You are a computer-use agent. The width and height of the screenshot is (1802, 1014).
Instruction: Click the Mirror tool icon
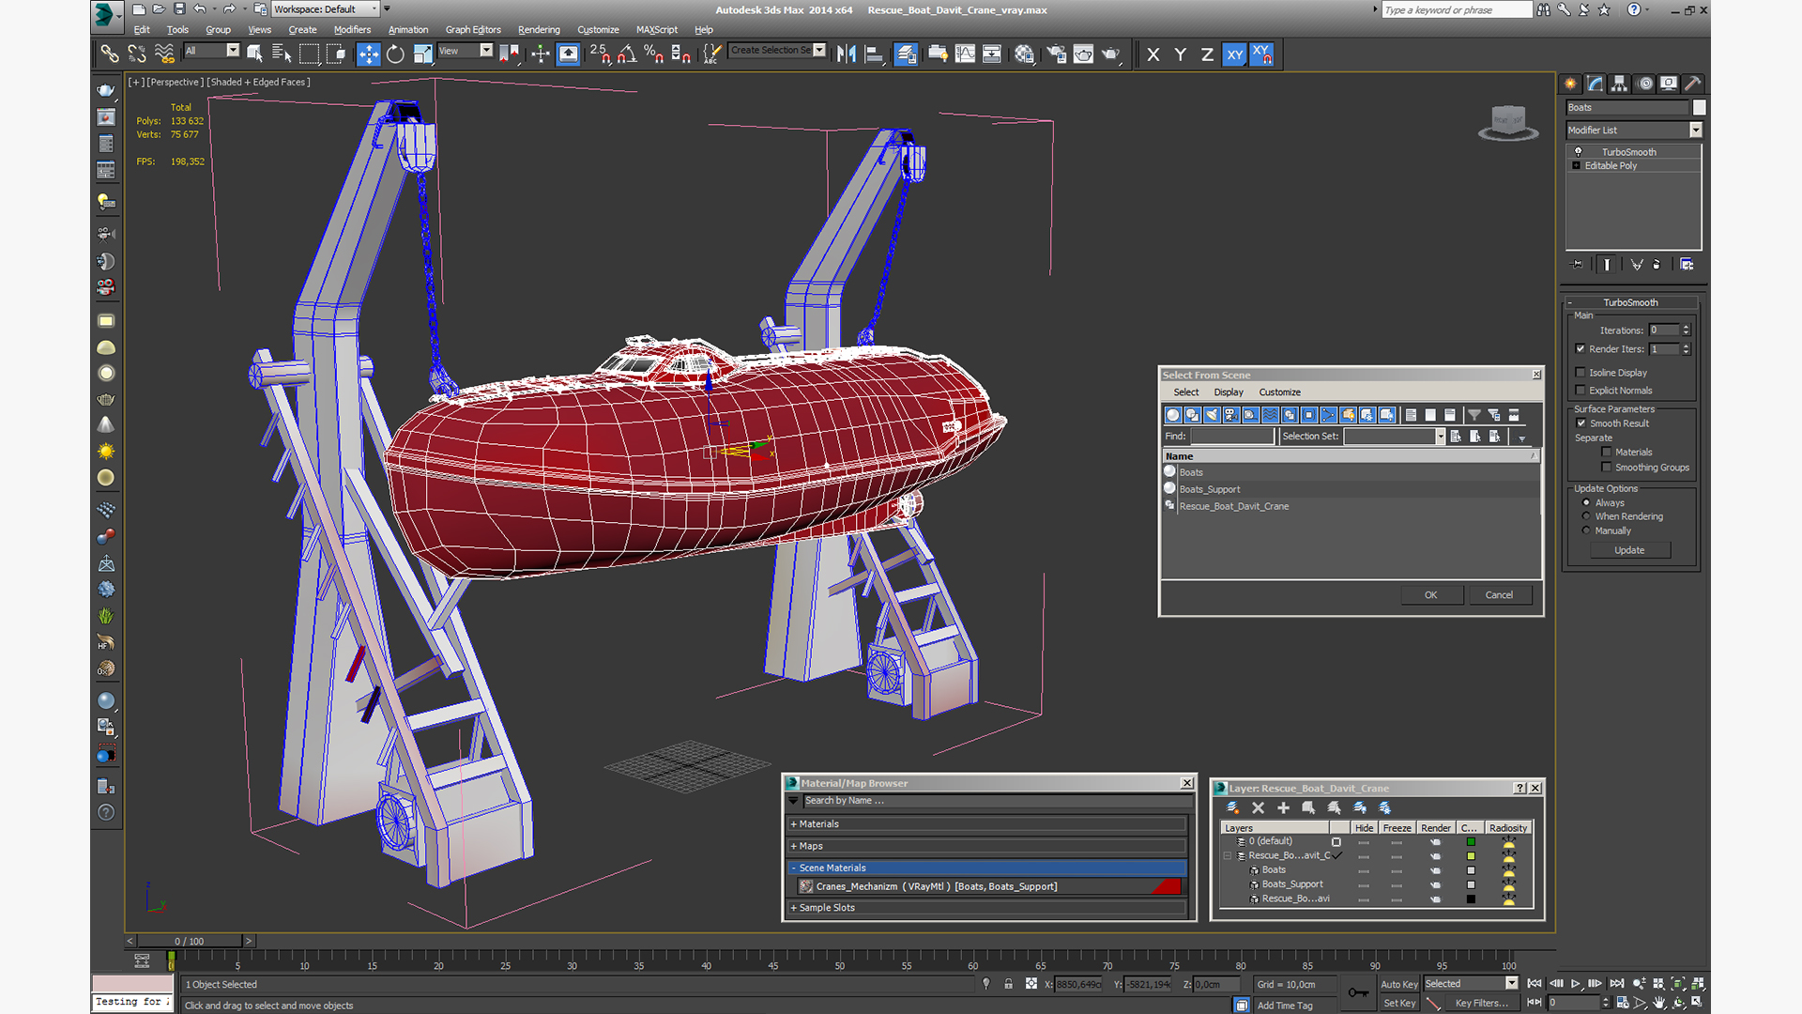[x=847, y=54]
